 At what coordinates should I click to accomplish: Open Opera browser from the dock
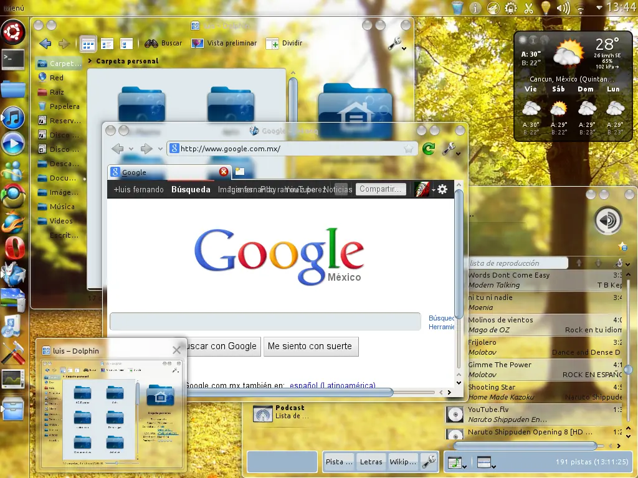click(14, 248)
